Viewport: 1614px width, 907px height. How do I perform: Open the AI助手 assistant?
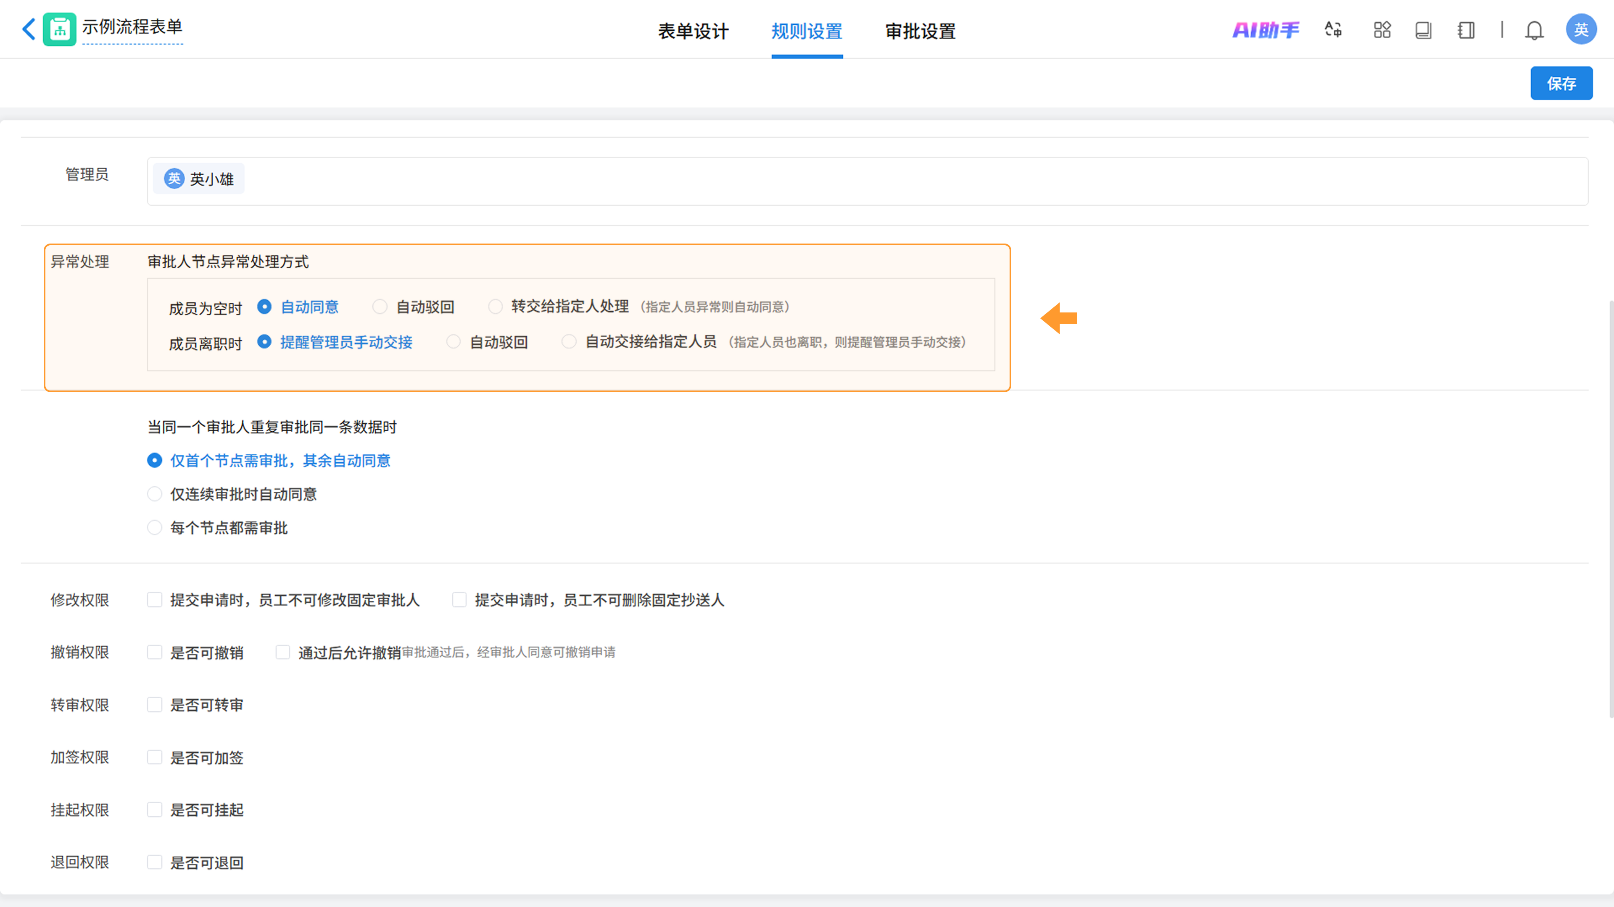click(x=1265, y=30)
